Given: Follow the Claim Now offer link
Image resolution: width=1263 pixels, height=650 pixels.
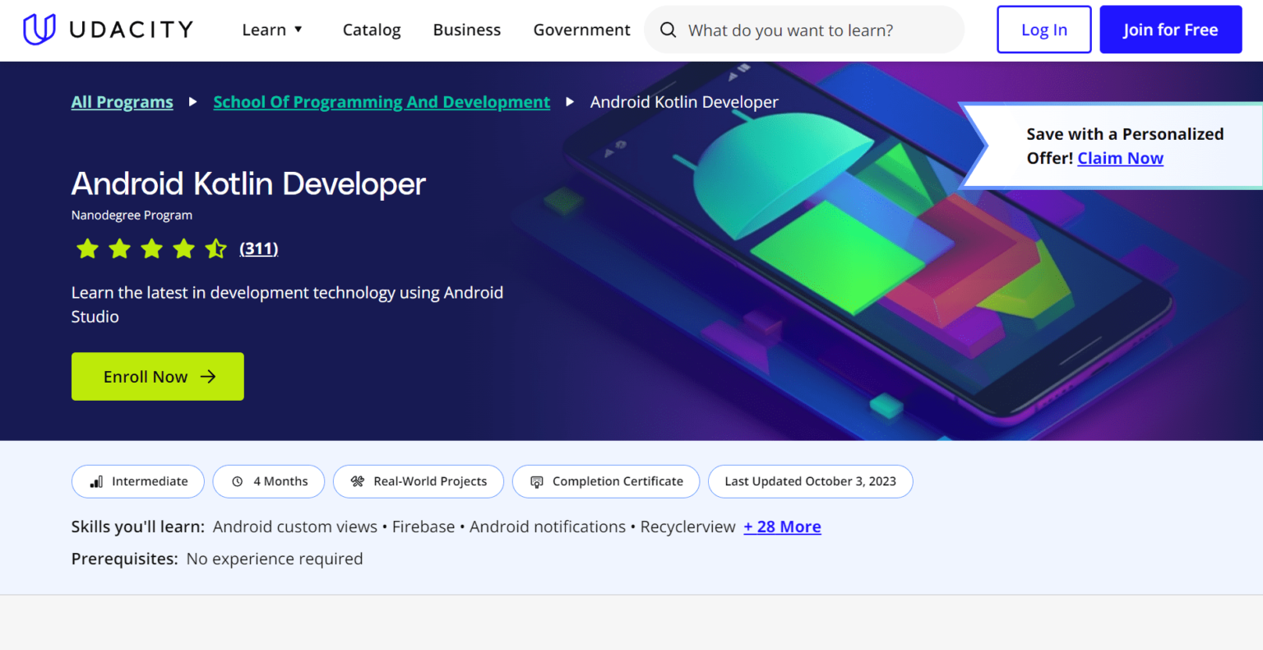Looking at the screenshot, I should 1120,158.
